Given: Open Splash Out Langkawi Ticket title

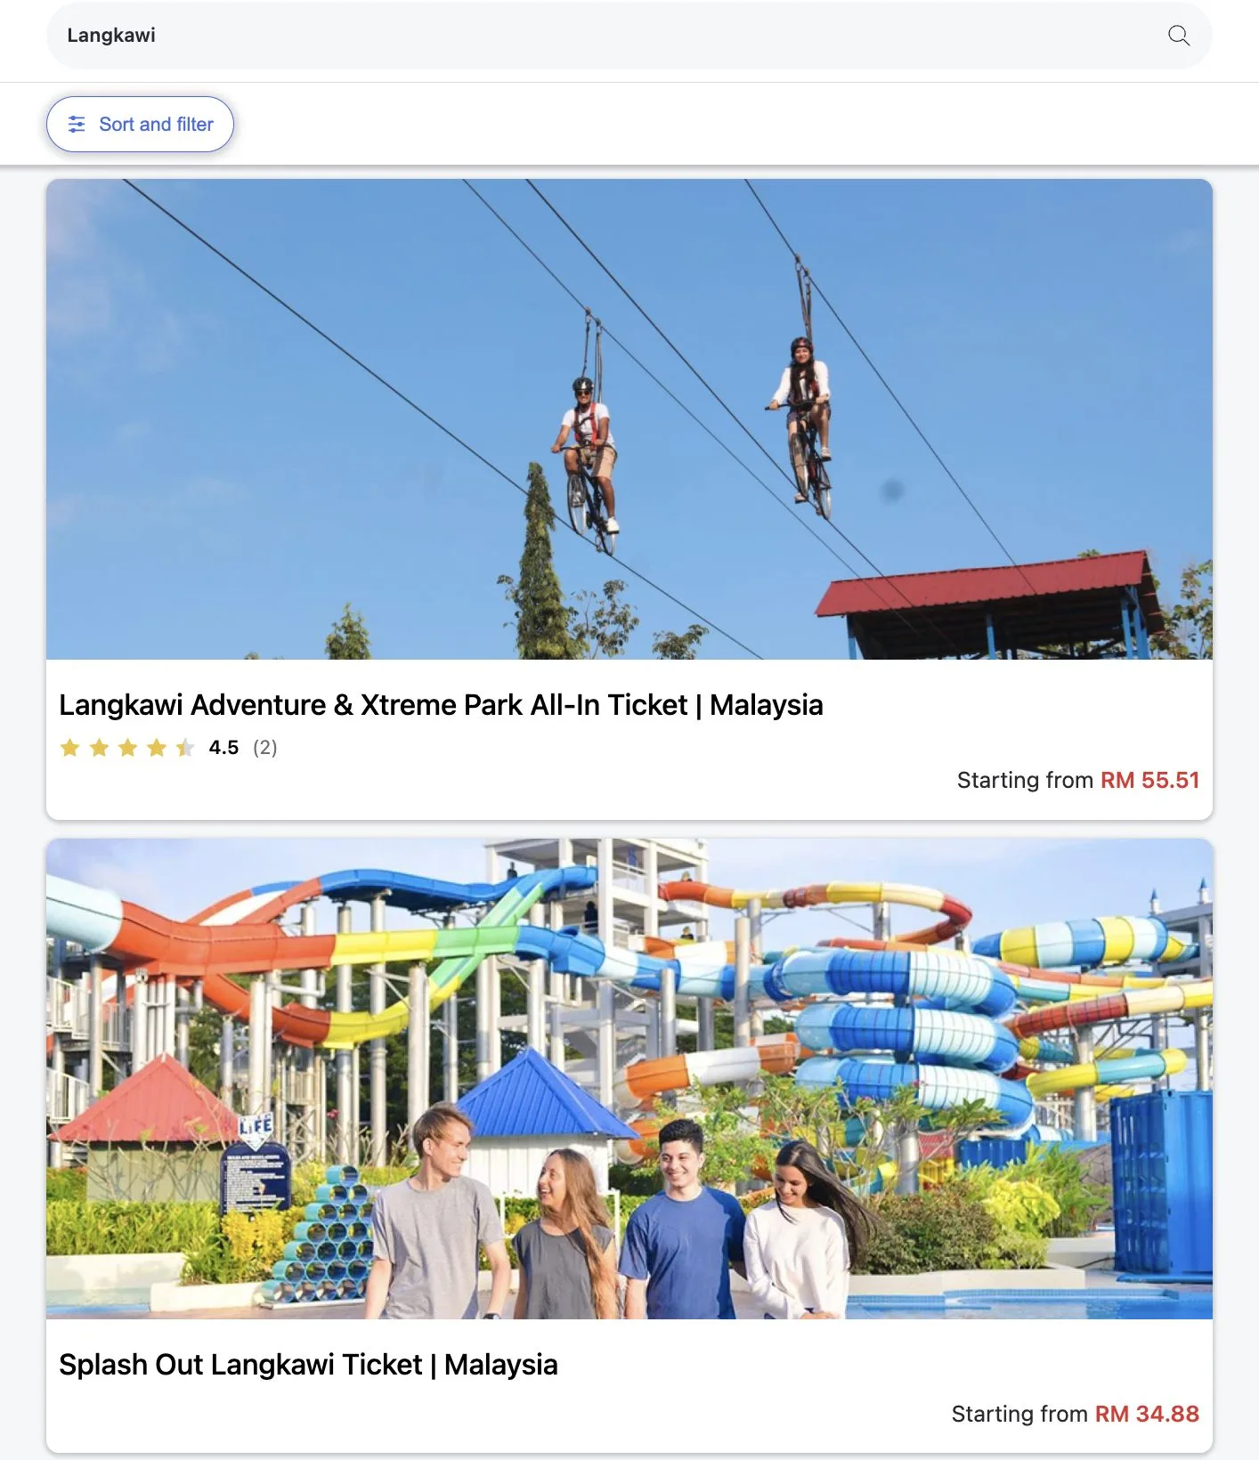Looking at the screenshot, I should click(308, 1365).
